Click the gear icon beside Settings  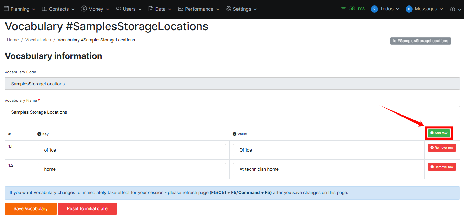[x=229, y=9]
